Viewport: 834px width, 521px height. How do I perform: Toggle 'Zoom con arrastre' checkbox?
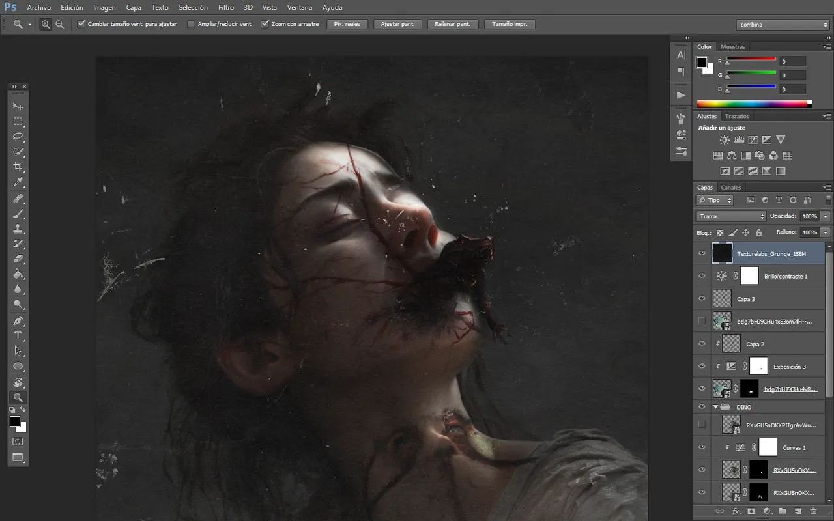pyautogui.click(x=265, y=24)
